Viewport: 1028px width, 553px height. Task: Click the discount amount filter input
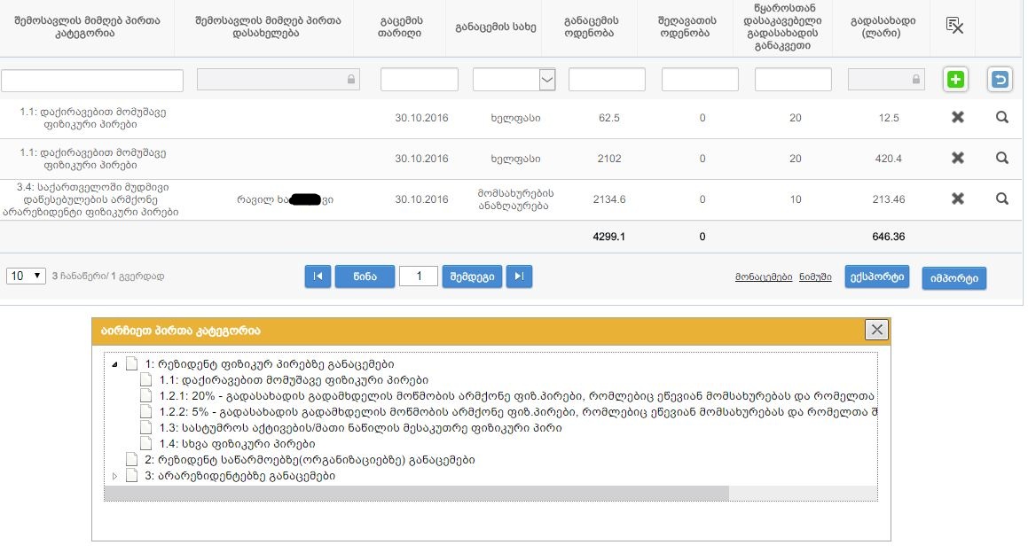pyautogui.click(x=700, y=79)
